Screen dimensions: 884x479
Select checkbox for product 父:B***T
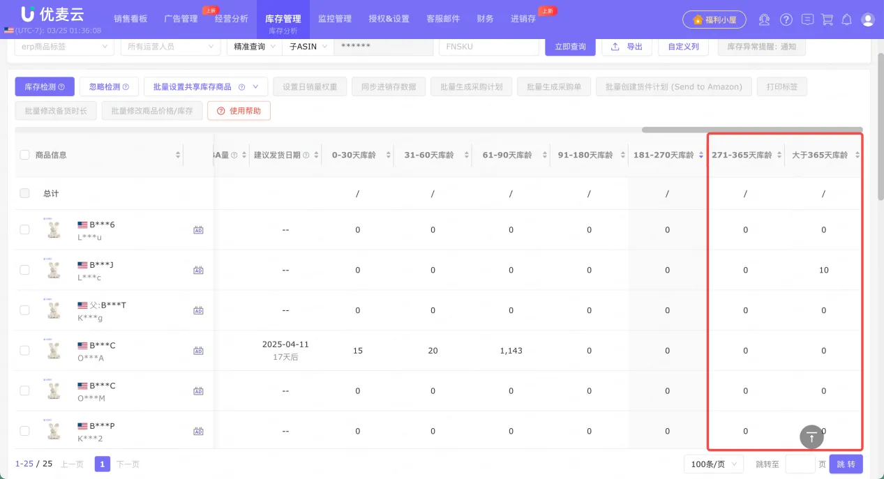24,310
